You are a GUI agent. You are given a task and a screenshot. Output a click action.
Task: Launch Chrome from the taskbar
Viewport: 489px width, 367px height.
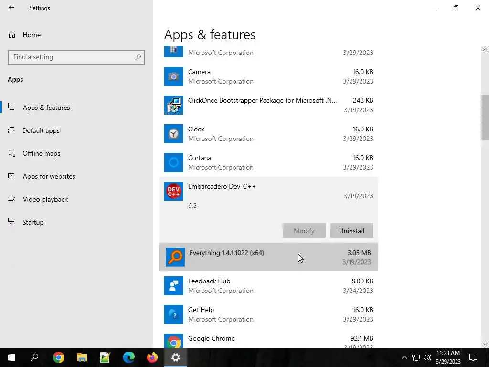point(59,357)
